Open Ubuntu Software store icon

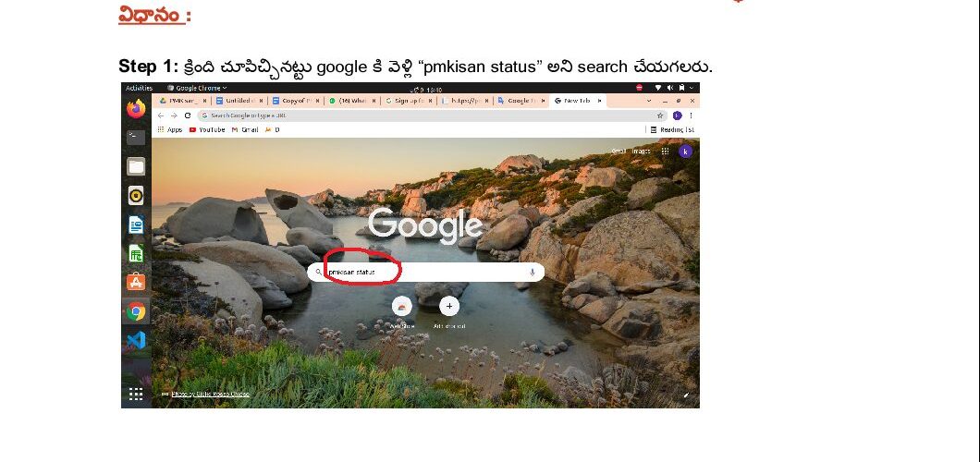tap(136, 282)
